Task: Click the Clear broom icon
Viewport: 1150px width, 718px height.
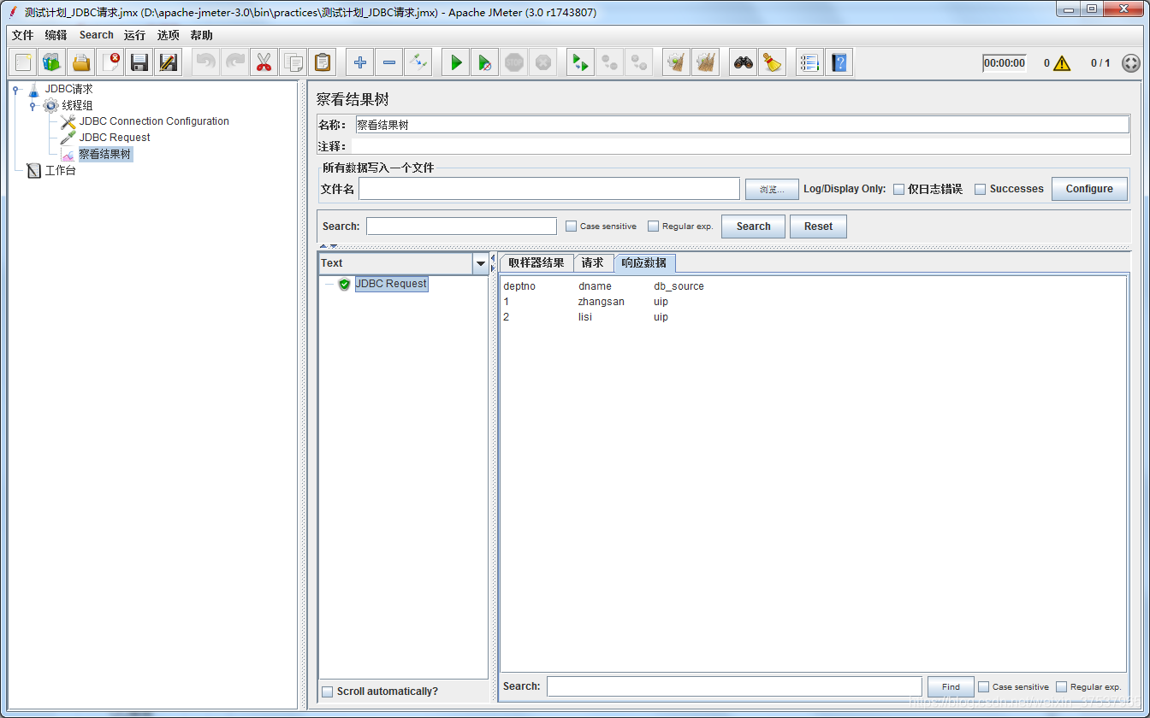Action: (677, 62)
